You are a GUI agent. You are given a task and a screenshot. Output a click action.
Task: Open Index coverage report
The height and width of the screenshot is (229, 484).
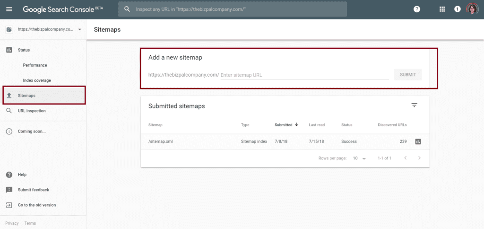[37, 80]
